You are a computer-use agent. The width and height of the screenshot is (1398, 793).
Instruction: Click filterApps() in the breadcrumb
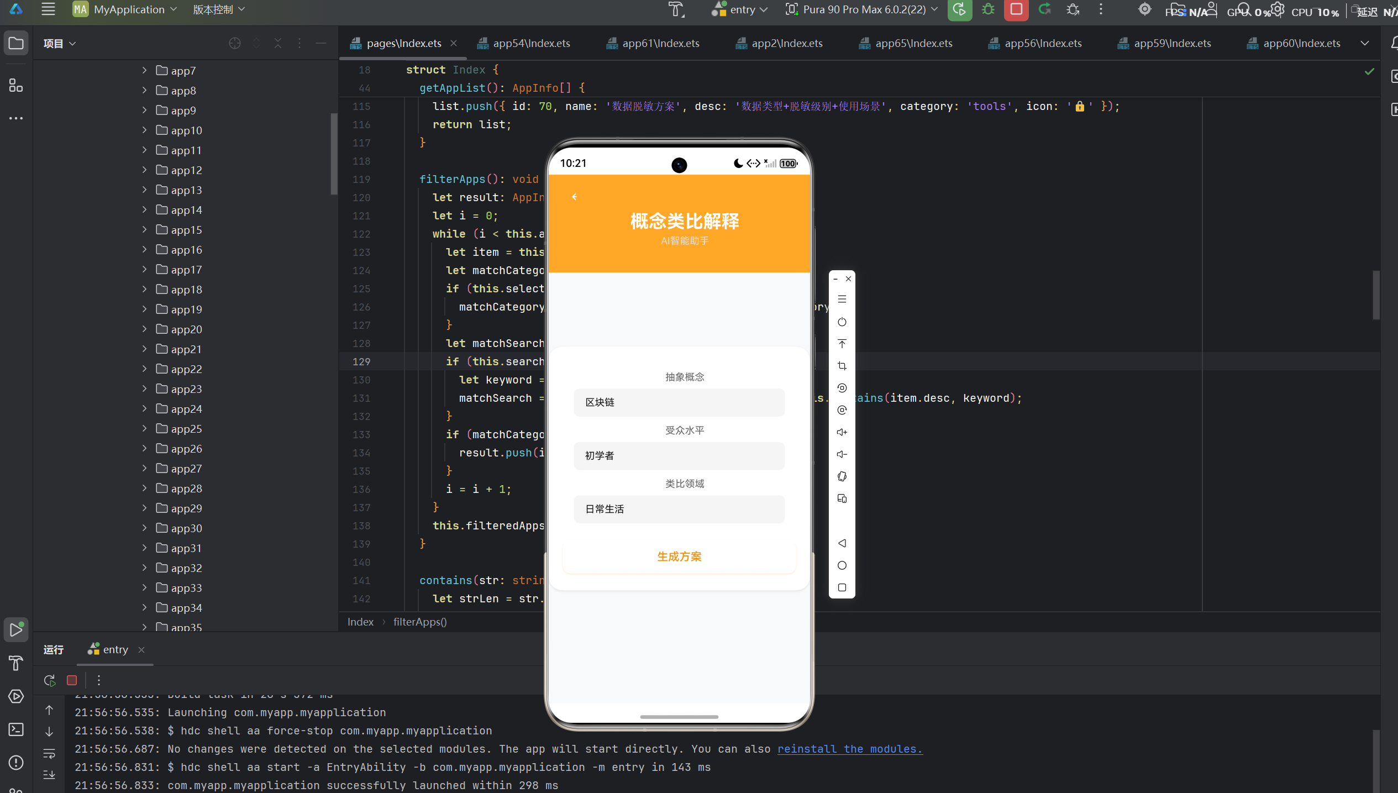pos(420,622)
